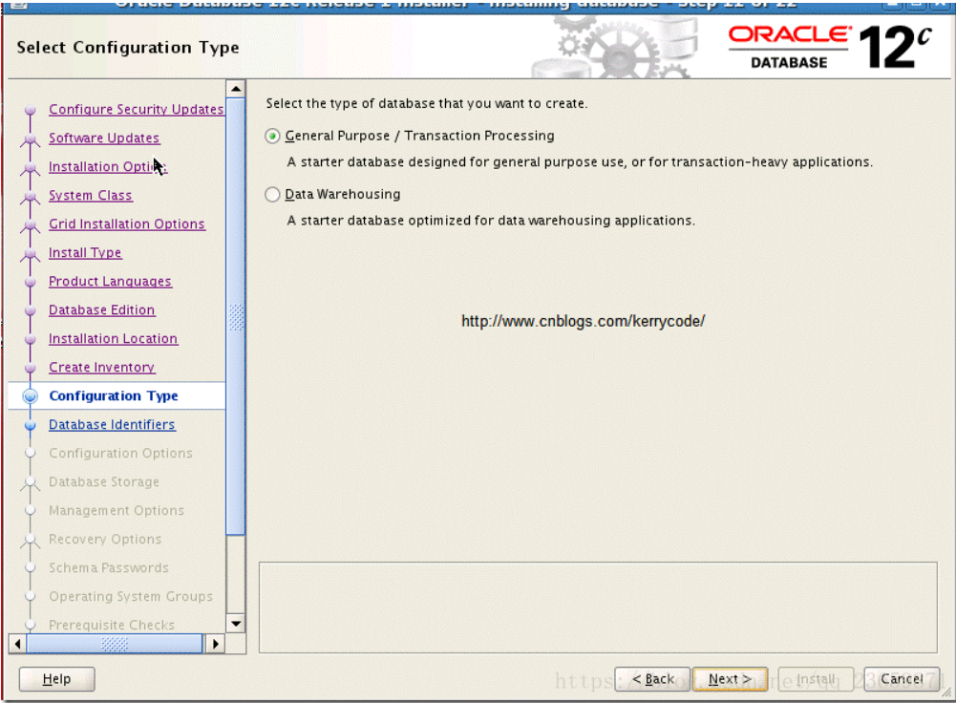This screenshot has height=703, width=956.
Task: Click the step marker icon beside Database Edition
Action: [30, 310]
